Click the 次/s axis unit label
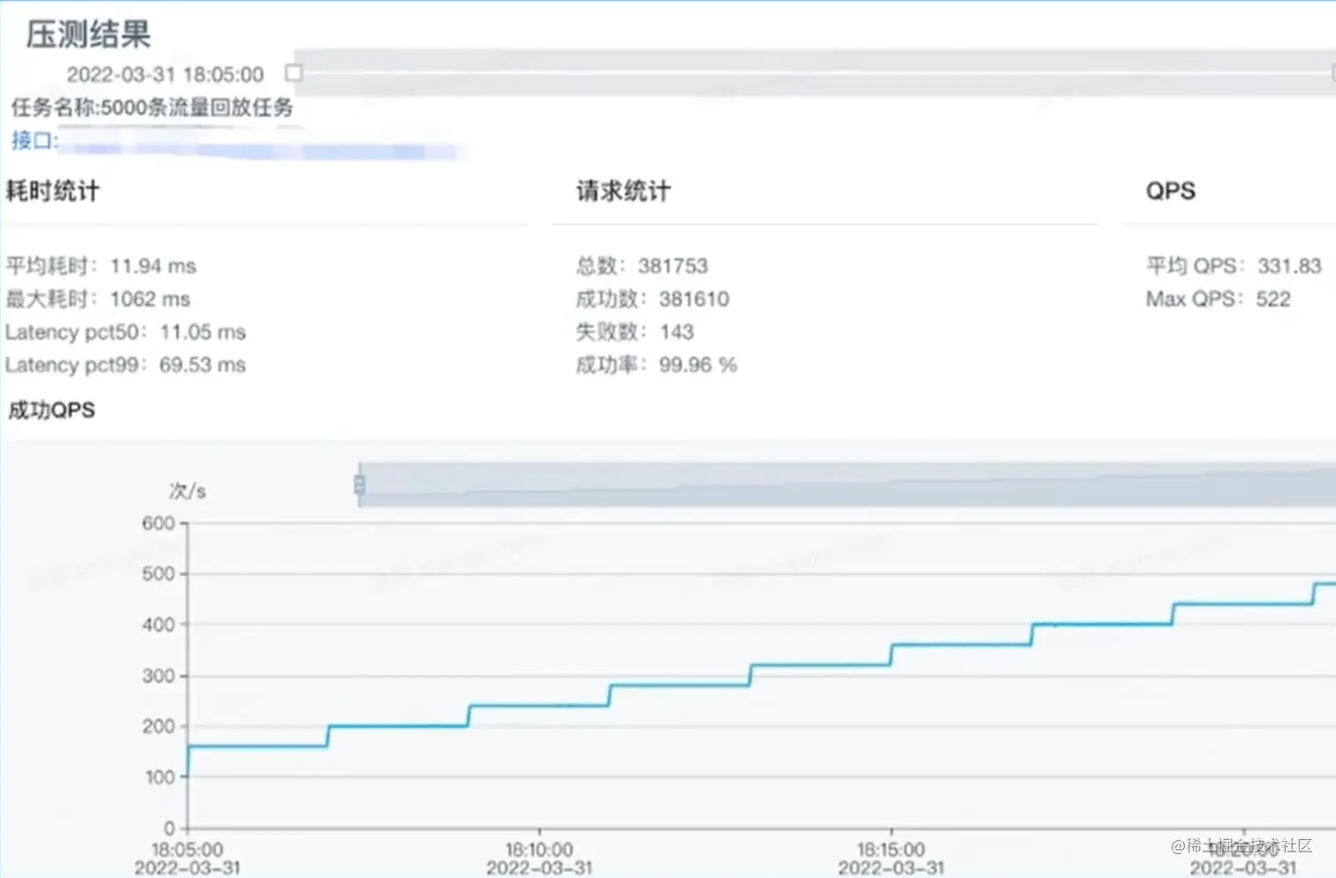Screen dimensions: 1336x878 pyautogui.click(x=187, y=491)
